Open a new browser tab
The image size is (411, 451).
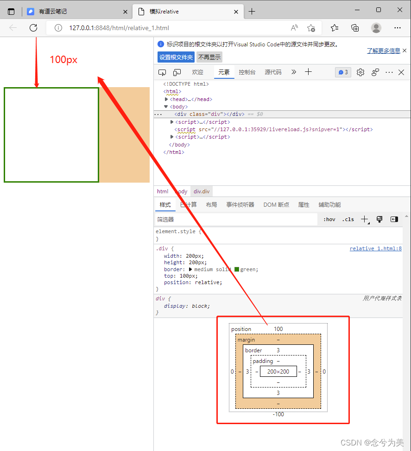[x=252, y=12]
